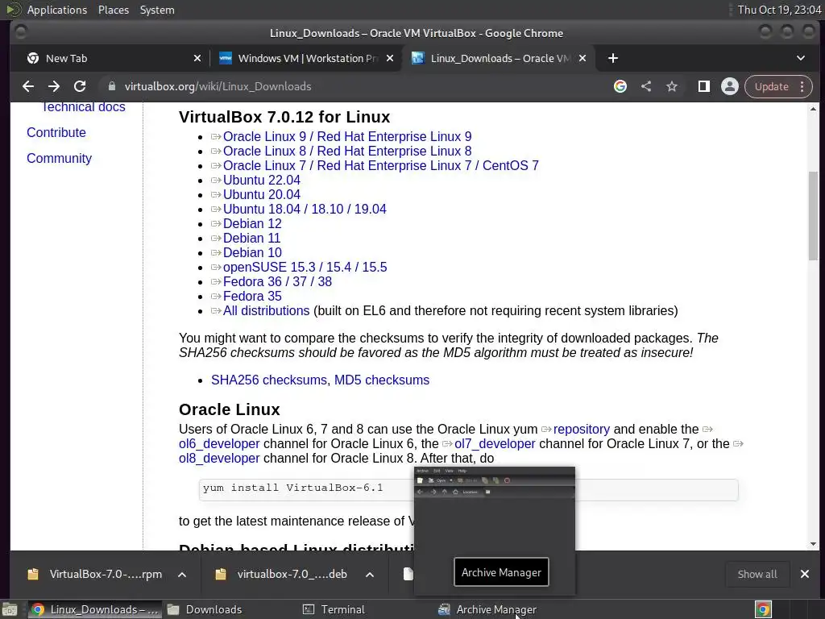Click the clock showing Thu Oct 19
825x619 pixels.
[779, 10]
